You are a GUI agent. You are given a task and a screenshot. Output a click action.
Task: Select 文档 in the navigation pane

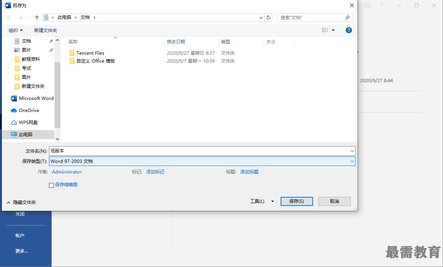[26, 41]
